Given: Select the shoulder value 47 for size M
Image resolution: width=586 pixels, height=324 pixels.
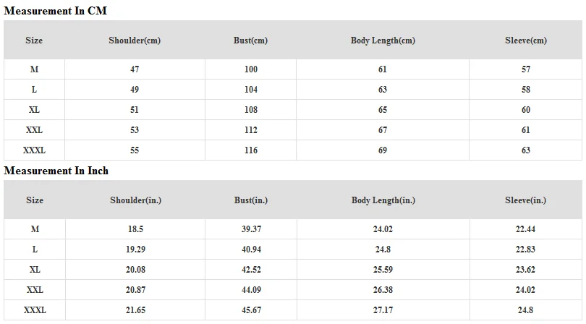Looking at the screenshot, I should click(135, 69).
